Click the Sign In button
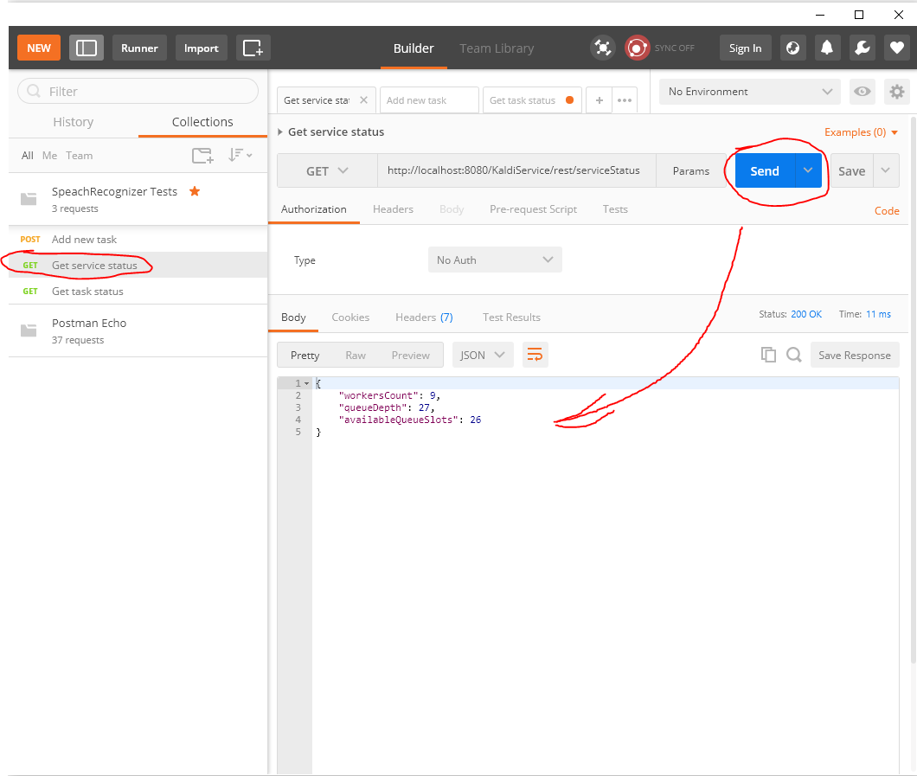917x776 pixels. [x=745, y=48]
